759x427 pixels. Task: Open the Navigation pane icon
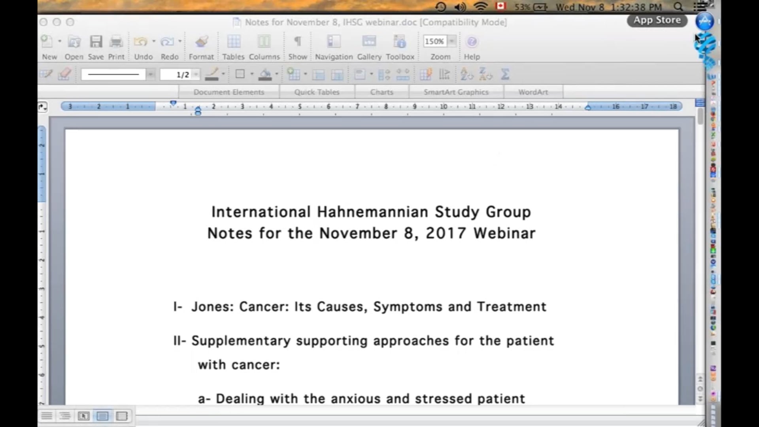pyautogui.click(x=333, y=41)
